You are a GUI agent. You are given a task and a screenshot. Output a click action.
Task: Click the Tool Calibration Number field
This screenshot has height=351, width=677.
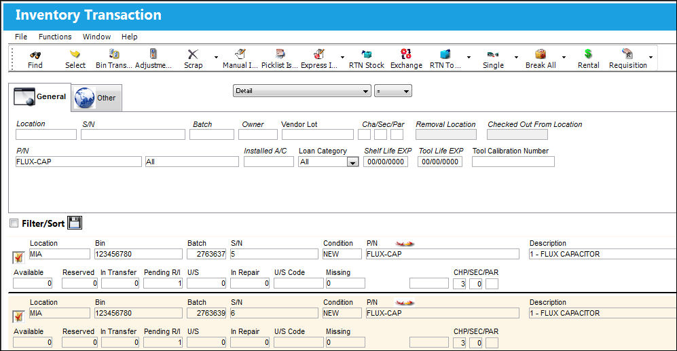tap(513, 162)
